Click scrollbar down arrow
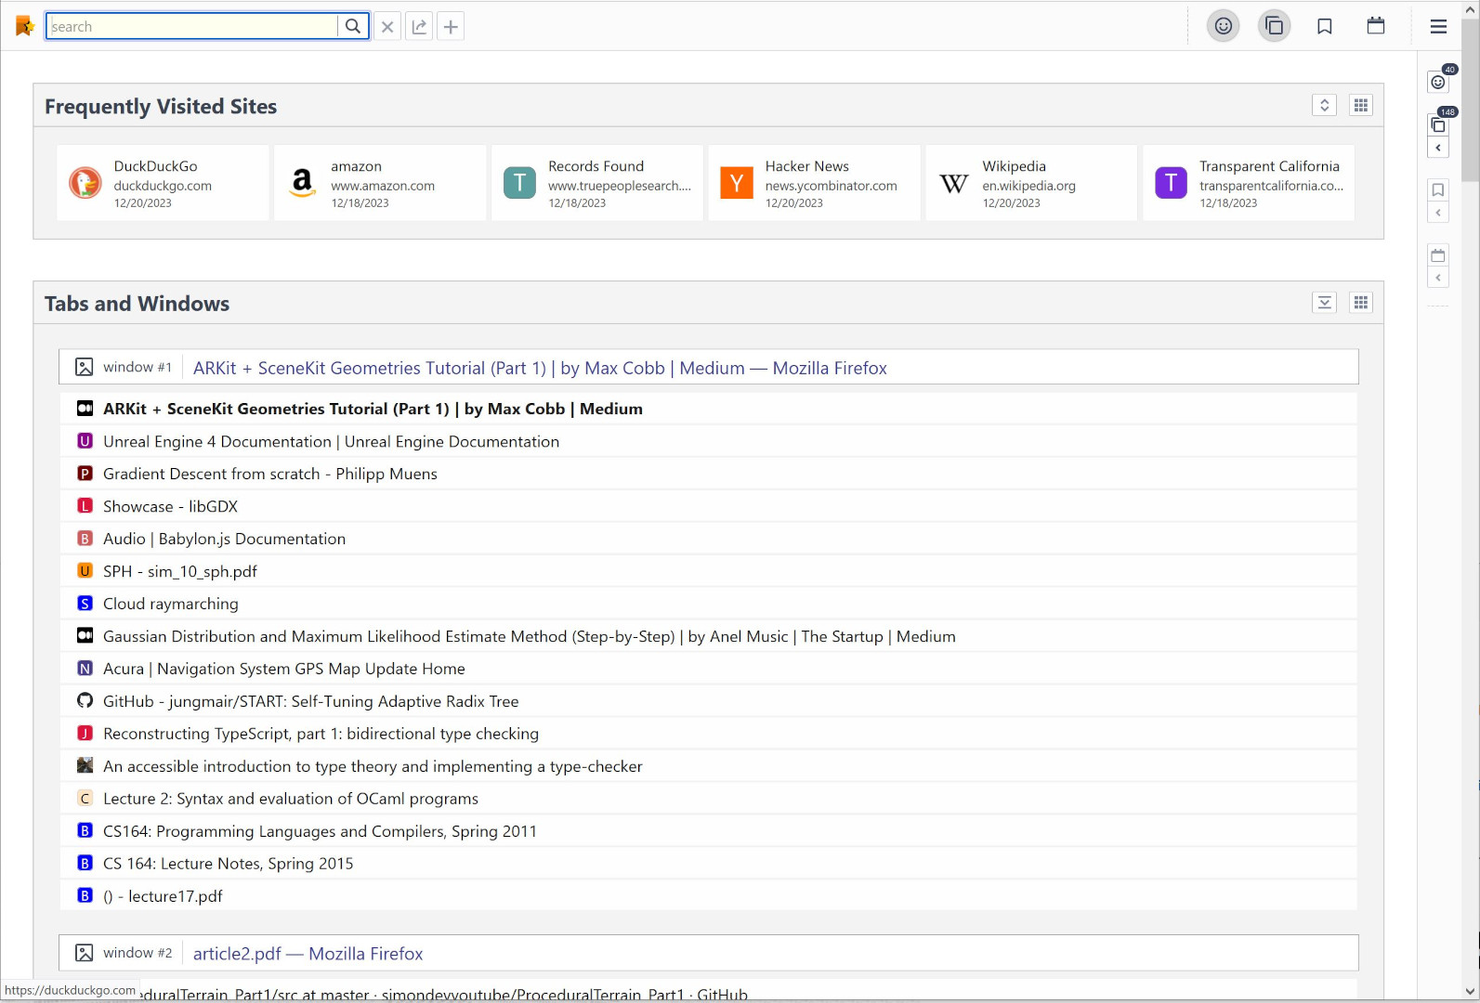1480x1003 pixels. pyautogui.click(x=1470, y=992)
